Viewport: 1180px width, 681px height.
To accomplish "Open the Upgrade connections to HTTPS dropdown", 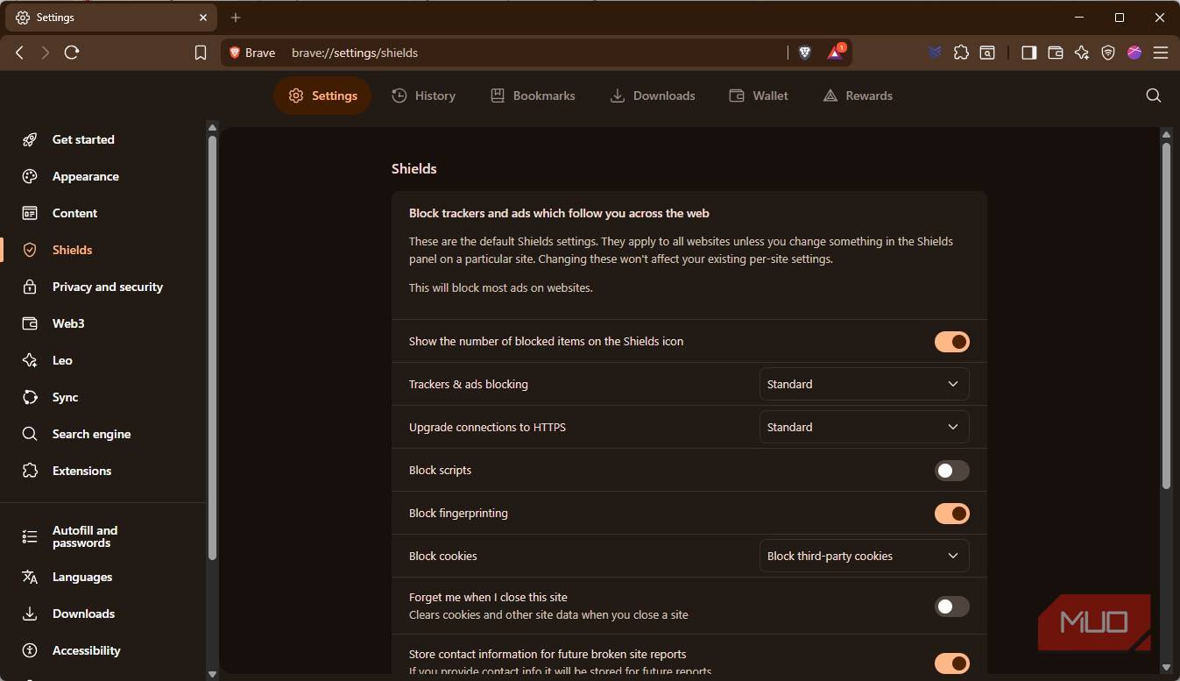I will [x=864, y=427].
